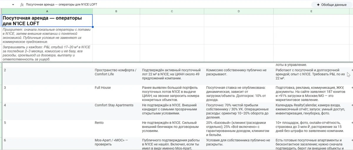The image size is (353, 150).
Task: Select column C header
Action: [172, 11]
